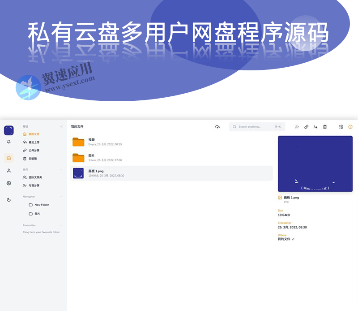
Task: Open view options with the filter icon
Action: click(340, 127)
